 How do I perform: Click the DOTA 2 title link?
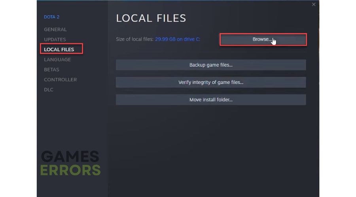(51, 17)
